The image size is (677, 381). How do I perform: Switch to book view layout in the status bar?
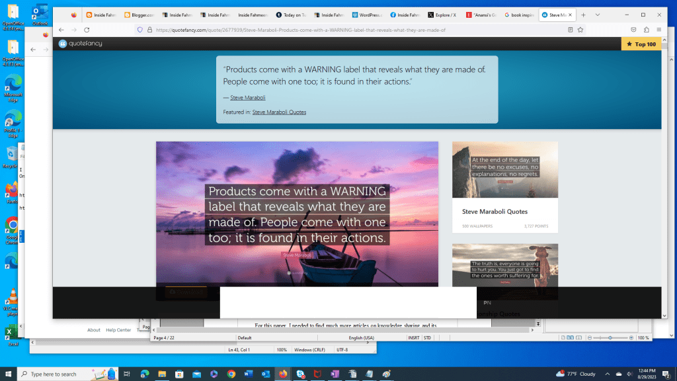pos(578,337)
